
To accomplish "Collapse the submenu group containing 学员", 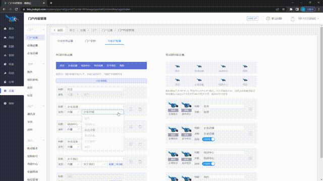I will click(43, 106).
